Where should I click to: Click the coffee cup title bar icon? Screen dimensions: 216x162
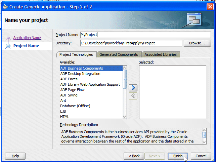(5, 7)
